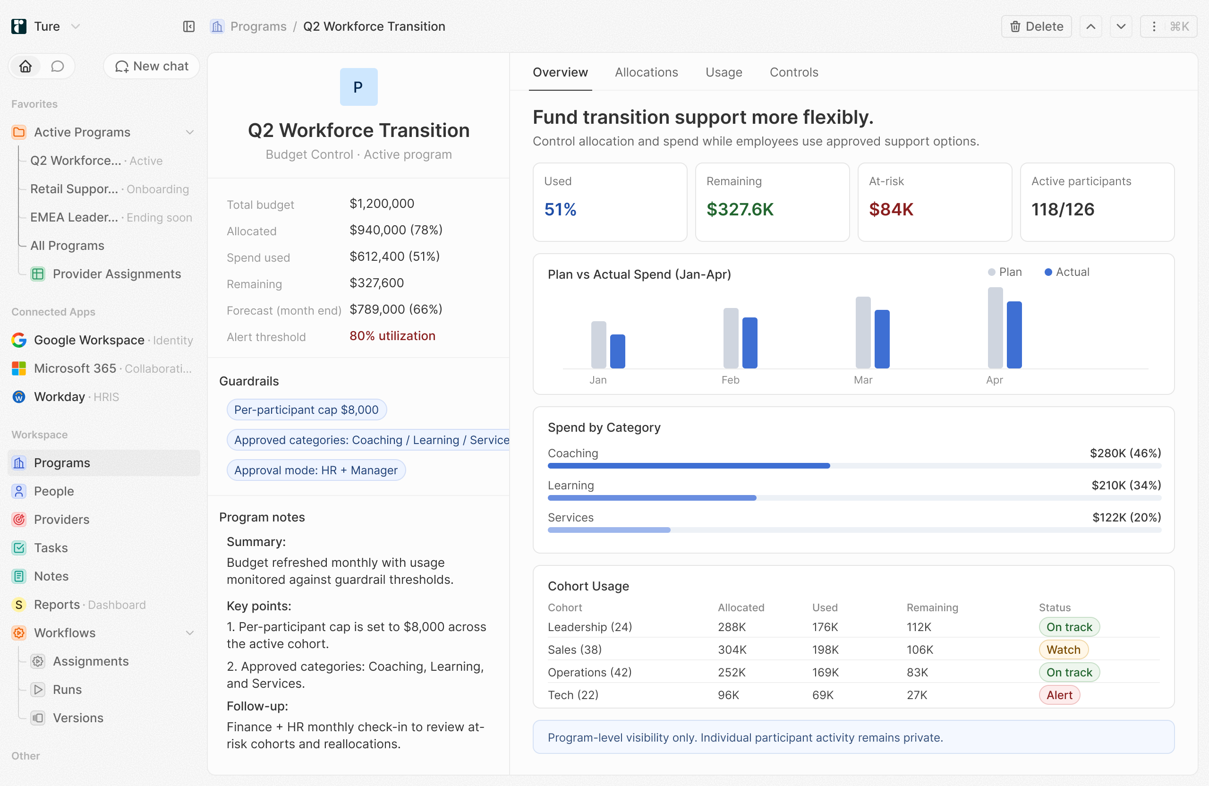Image resolution: width=1209 pixels, height=786 pixels.
Task: Switch to the Controls tab
Action: click(x=793, y=72)
